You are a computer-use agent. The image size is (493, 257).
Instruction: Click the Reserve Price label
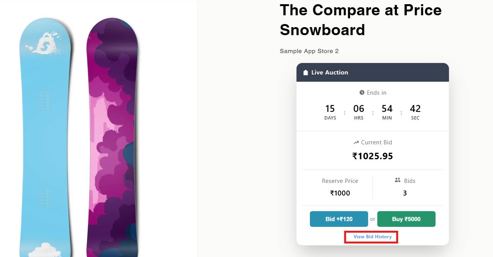point(340,181)
